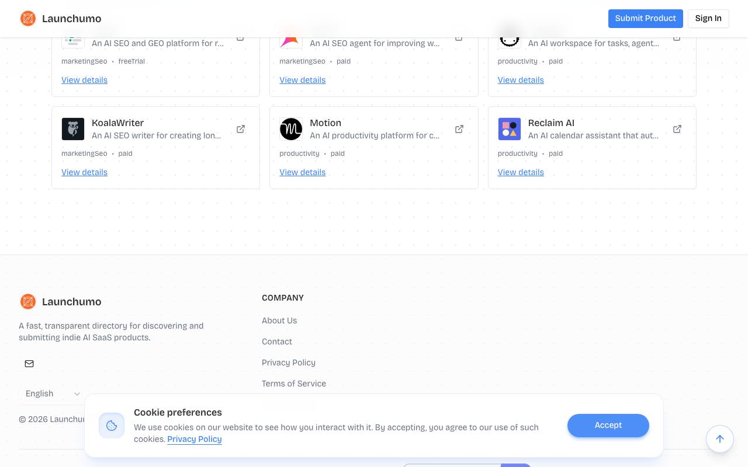The image size is (748, 467).
Task: Open View details of AI SEO and GEO platform card
Action: (85, 80)
